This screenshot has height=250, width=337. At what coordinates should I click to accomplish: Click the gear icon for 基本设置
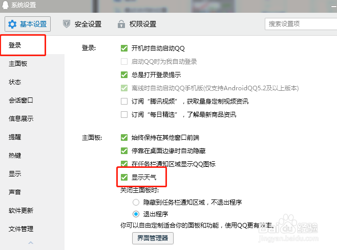[12, 24]
